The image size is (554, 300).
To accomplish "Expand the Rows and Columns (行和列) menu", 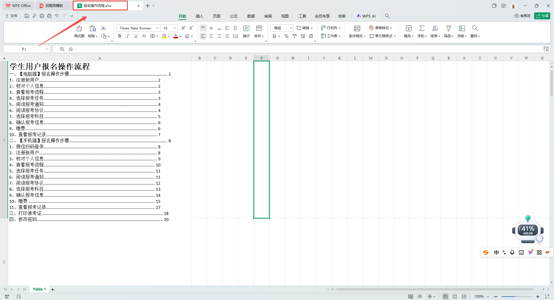I will tap(331, 28).
